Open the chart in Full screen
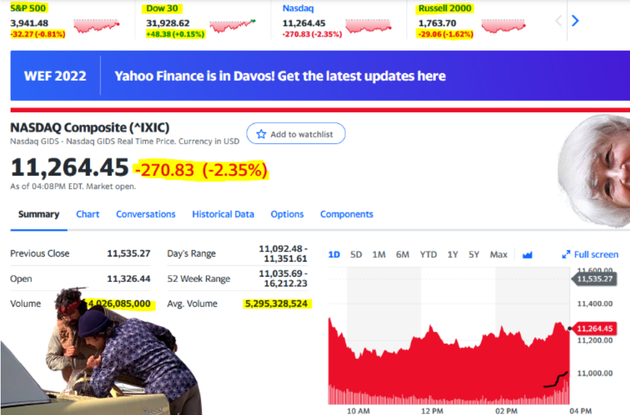 pos(590,254)
